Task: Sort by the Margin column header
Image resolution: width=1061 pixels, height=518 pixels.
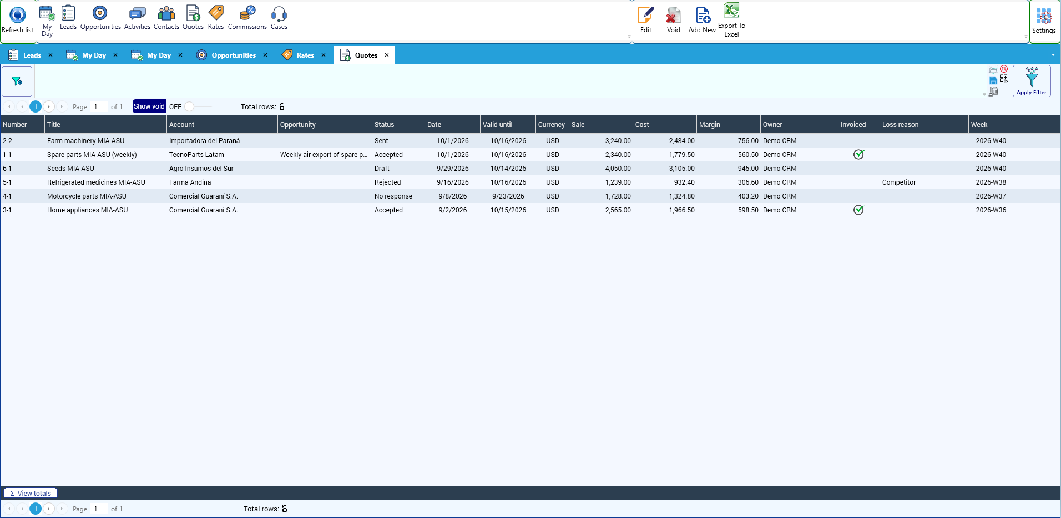Action: (728, 124)
